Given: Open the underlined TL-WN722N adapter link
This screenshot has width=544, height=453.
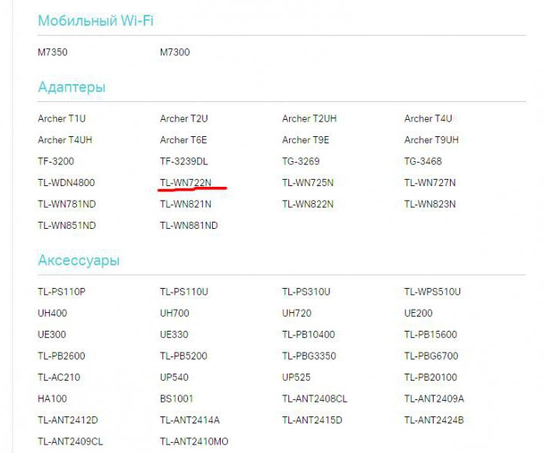Looking at the screenshot, I should [x=186, y=183].
